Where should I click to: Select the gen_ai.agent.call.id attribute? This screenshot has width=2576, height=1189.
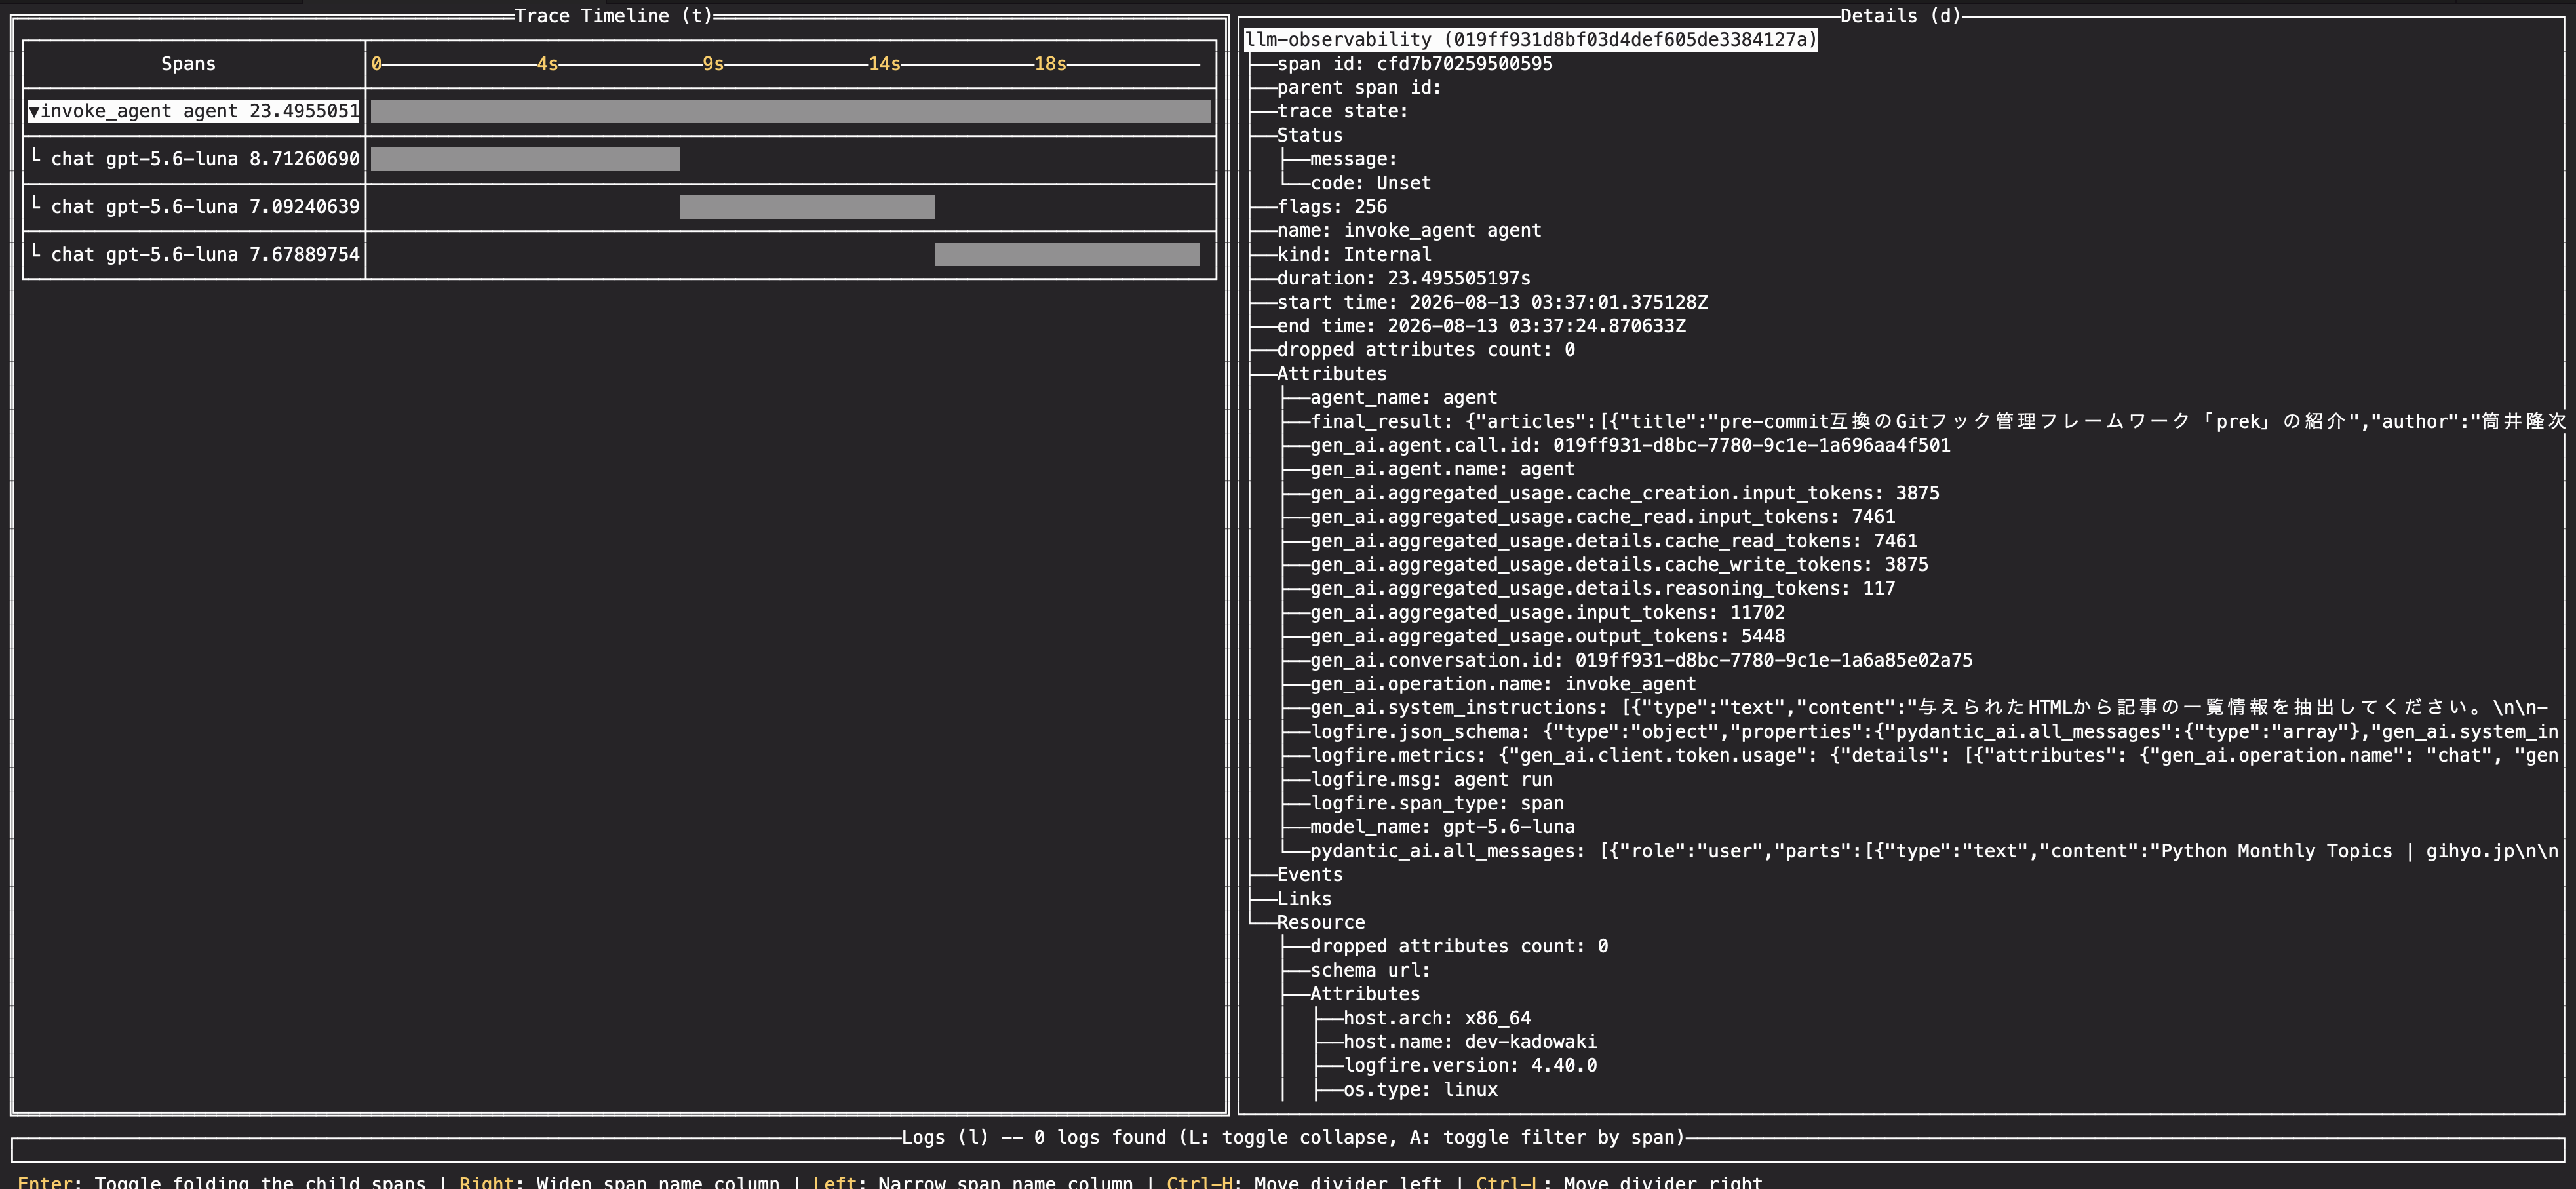coord(1630,446)
